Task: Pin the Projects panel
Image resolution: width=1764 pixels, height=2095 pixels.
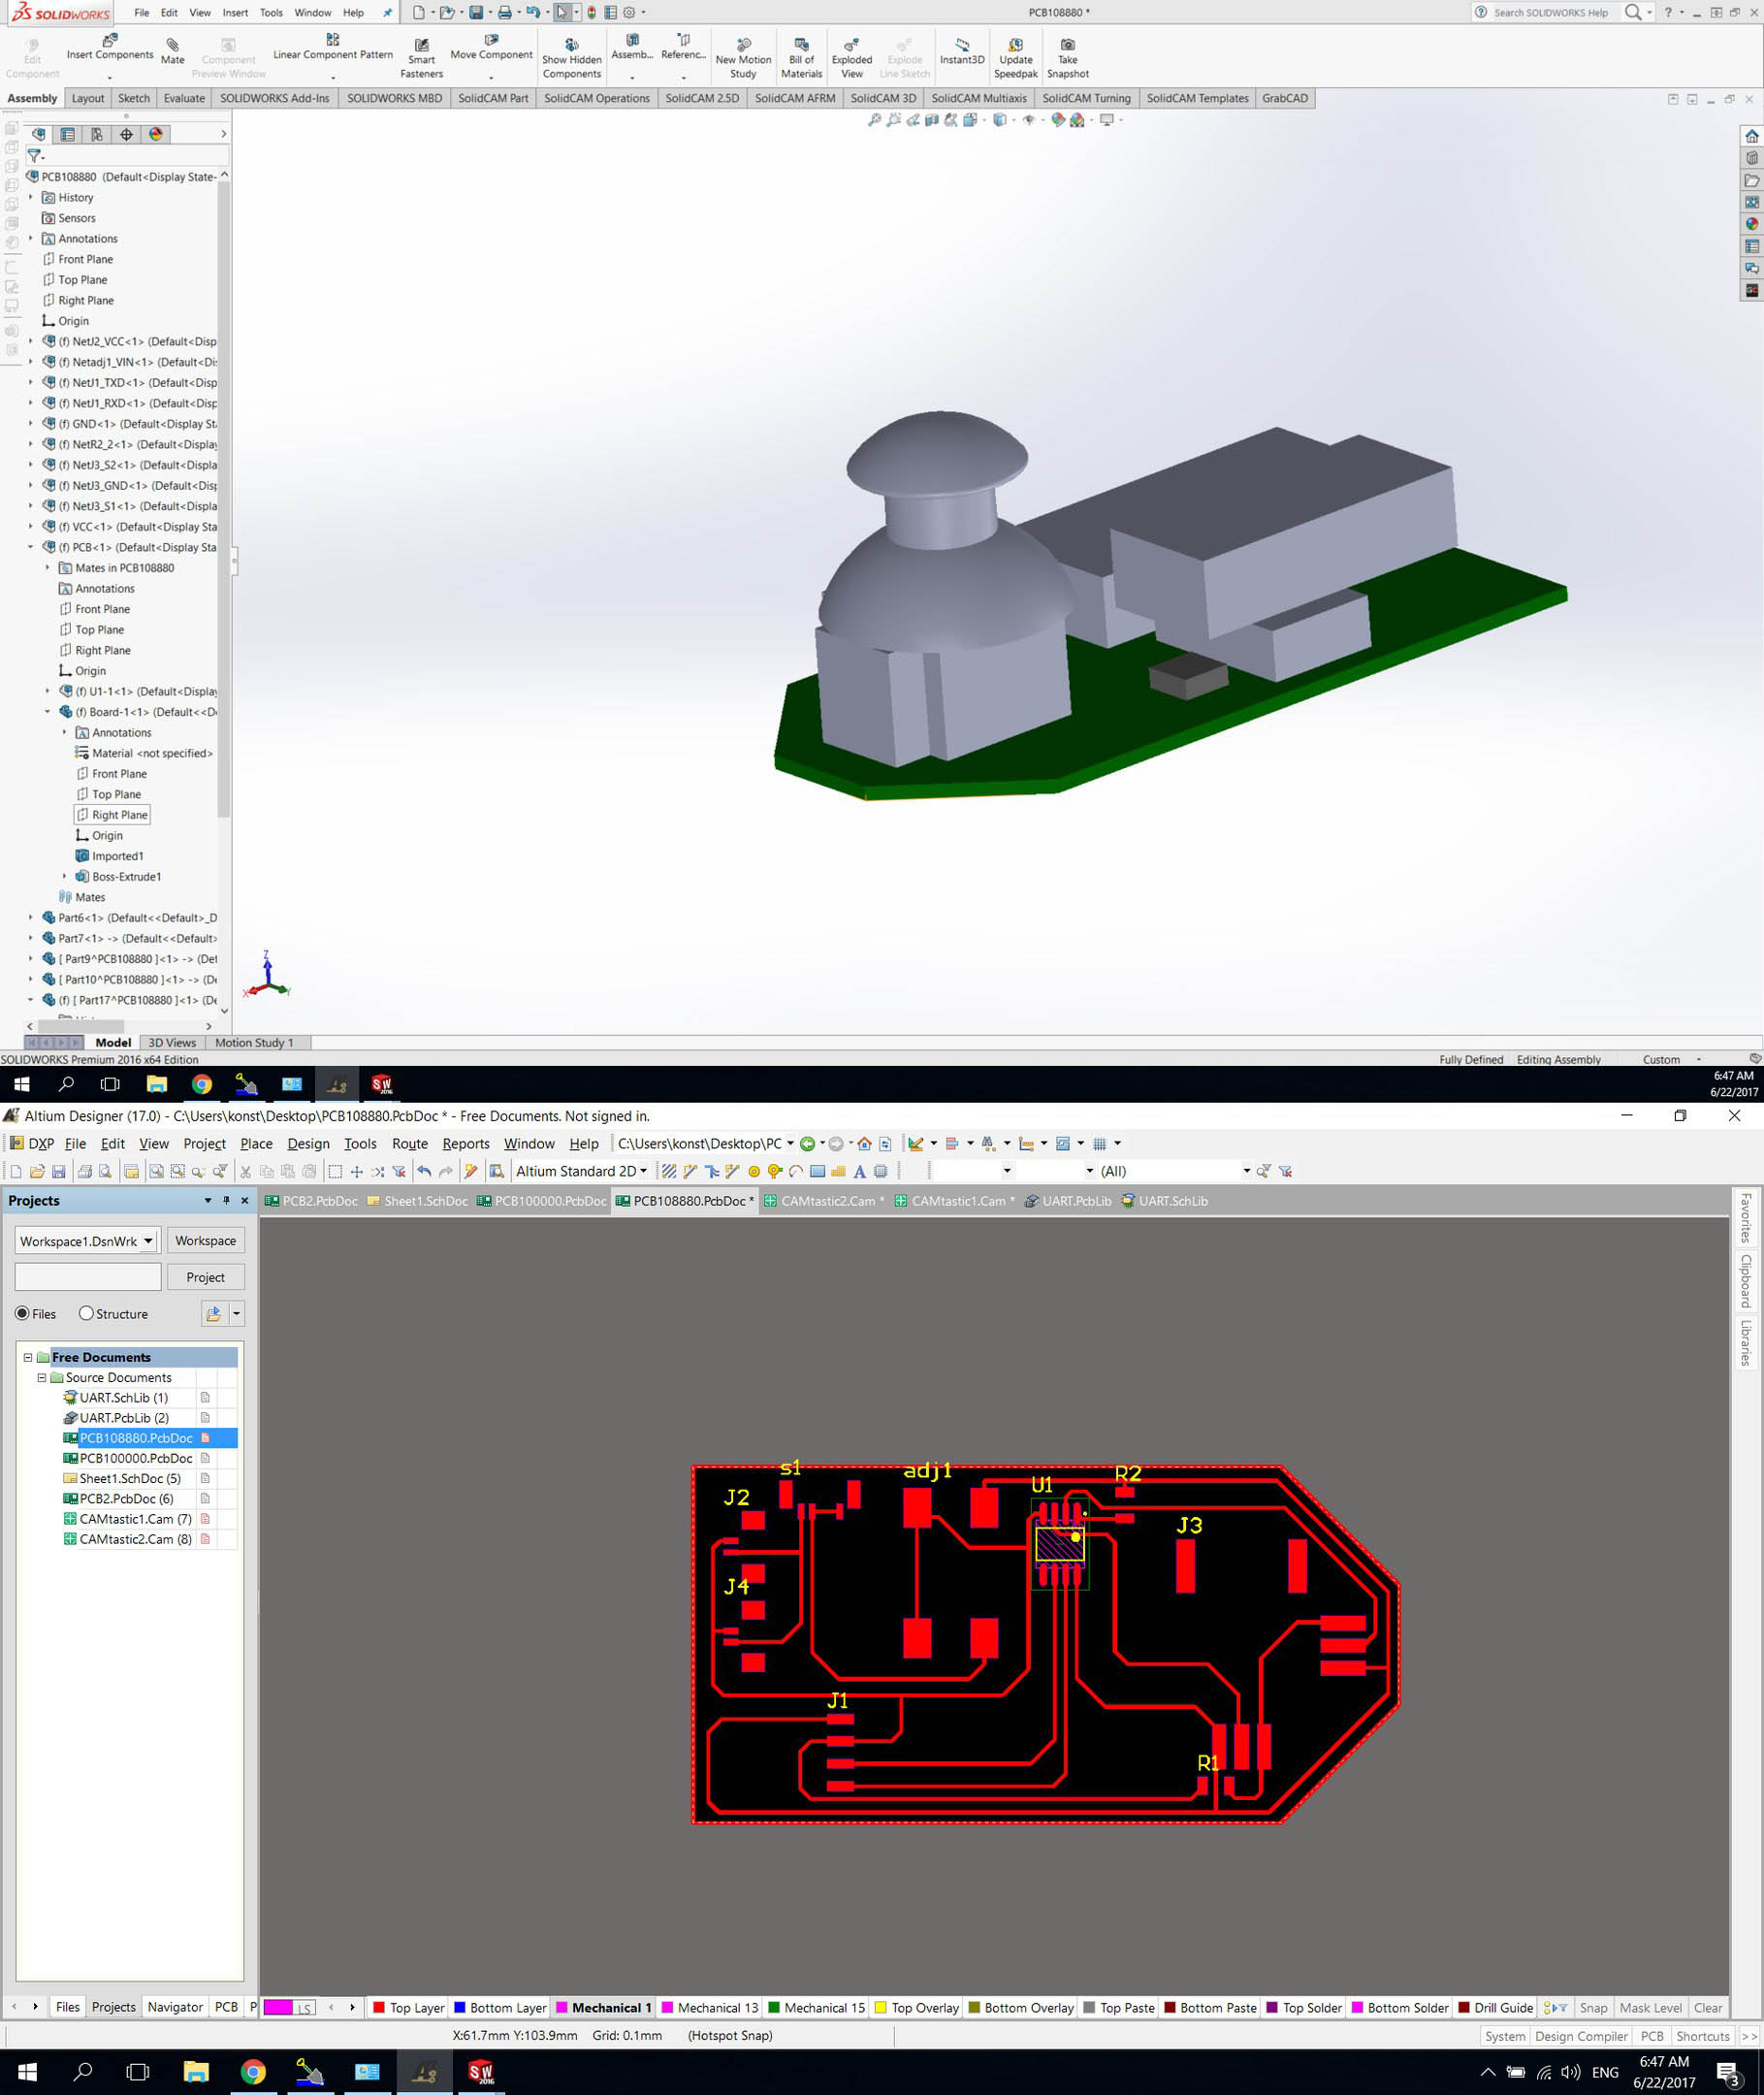Action: click(x=226, y=1200)
